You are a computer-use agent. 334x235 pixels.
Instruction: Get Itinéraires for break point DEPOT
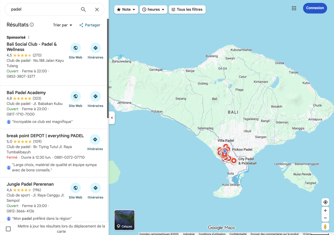95,139
